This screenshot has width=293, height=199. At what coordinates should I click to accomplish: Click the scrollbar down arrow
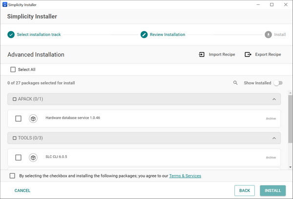pyautogui.click(x=290, y=167)
